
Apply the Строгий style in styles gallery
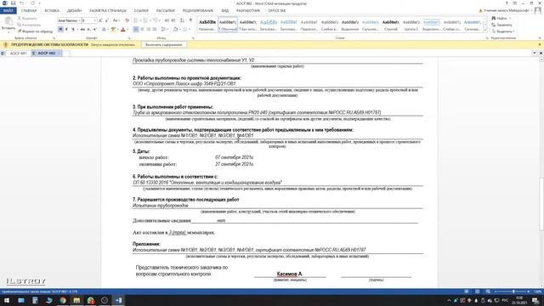[x=391, y=25]
